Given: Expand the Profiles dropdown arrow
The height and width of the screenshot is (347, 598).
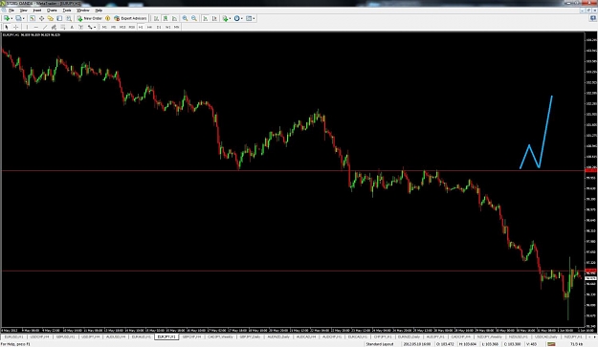Looking at the screenshot, I should click(x=23, y=18).
